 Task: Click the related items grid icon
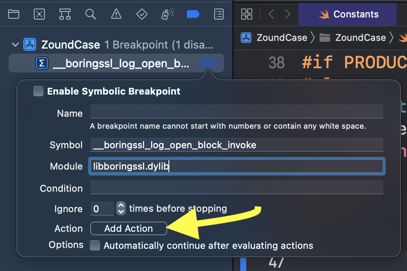[x=247, y=14]
